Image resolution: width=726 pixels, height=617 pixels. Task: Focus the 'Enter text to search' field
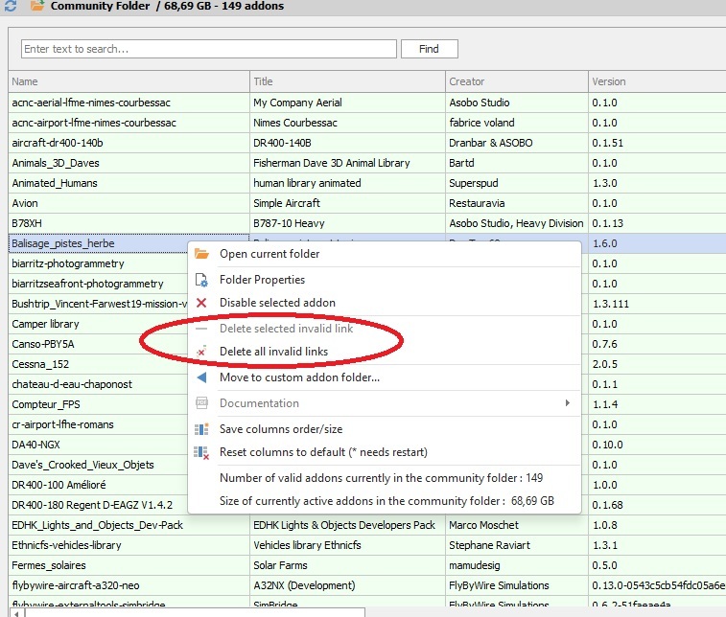click(x=208, y=49)
